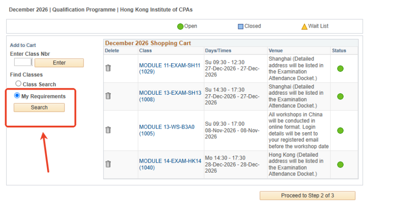Open MODULE 11-EXAM-SH11 (1029) class link
406x204 pixels.
tap(170, 68)
